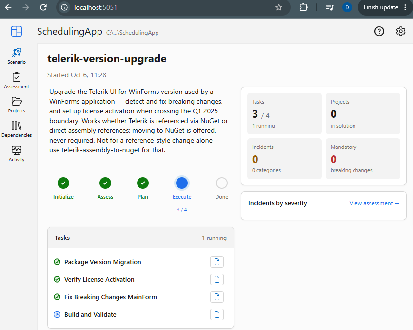Click running play icon beside Build and Validate

(57, 314)
